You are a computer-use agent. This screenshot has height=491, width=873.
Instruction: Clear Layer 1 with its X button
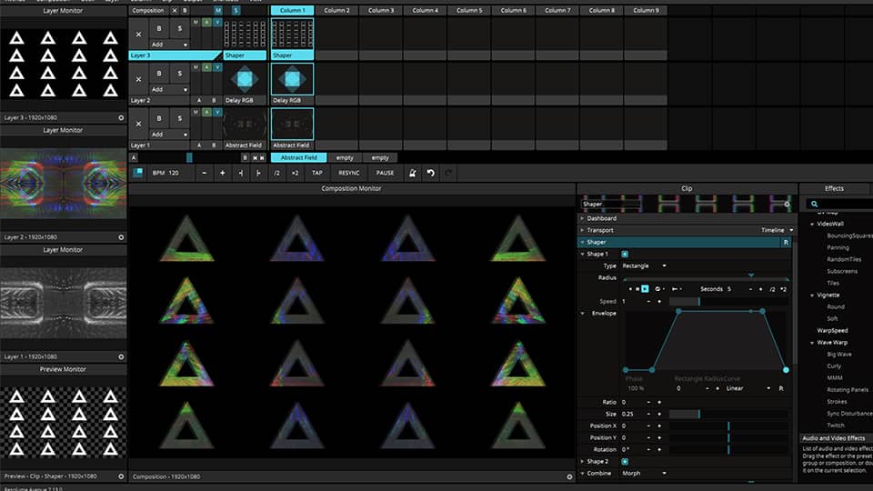pyautogui.click(x=138, y=125)
